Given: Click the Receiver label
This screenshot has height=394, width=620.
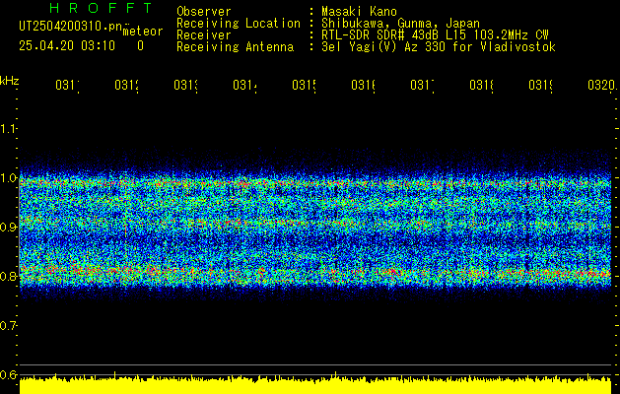Looking at the screenshot, I should (204, 35).
